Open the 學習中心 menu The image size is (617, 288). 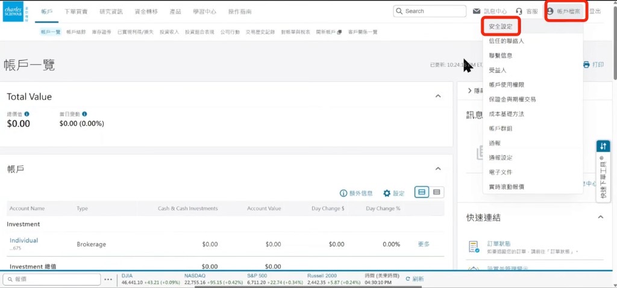204,11
